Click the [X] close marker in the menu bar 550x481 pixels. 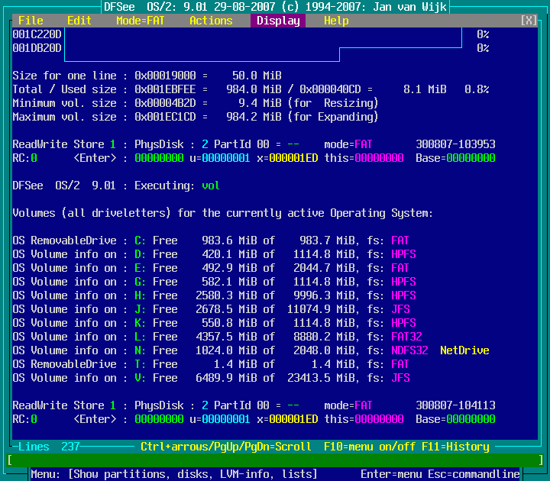[529, 21]
